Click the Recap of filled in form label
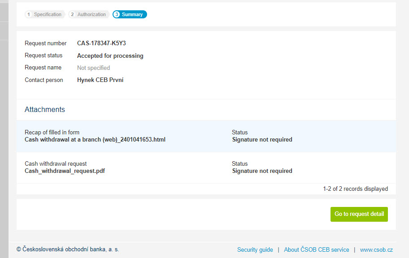Viewport: 409px width, 258px height. coord(52,133)
